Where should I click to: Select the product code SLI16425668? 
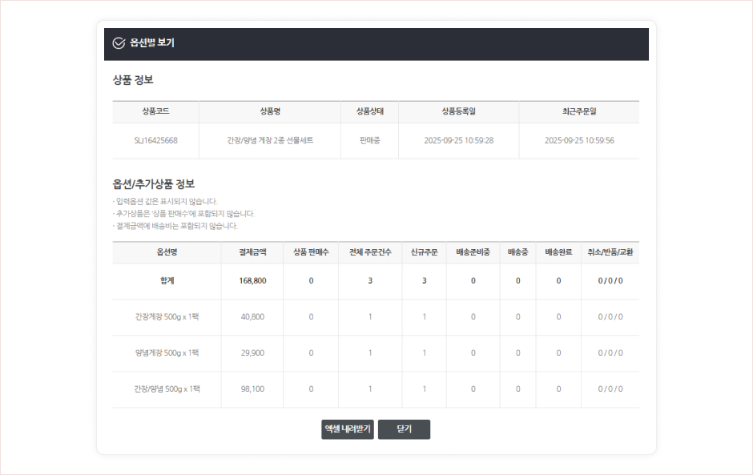[155, 140]
